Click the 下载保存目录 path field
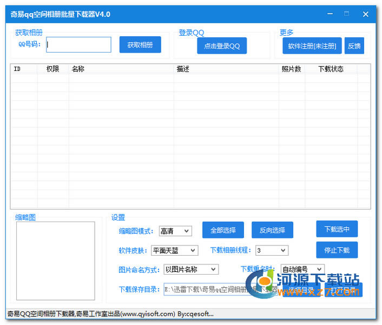The height and width of the screenshot is (325, 382). tap(221, 289)
